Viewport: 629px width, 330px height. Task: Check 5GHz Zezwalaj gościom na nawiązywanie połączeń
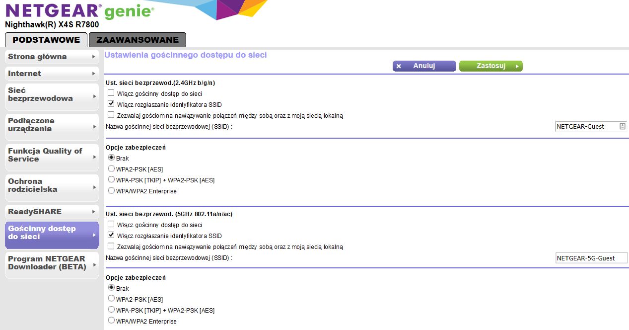click(111, 246)
